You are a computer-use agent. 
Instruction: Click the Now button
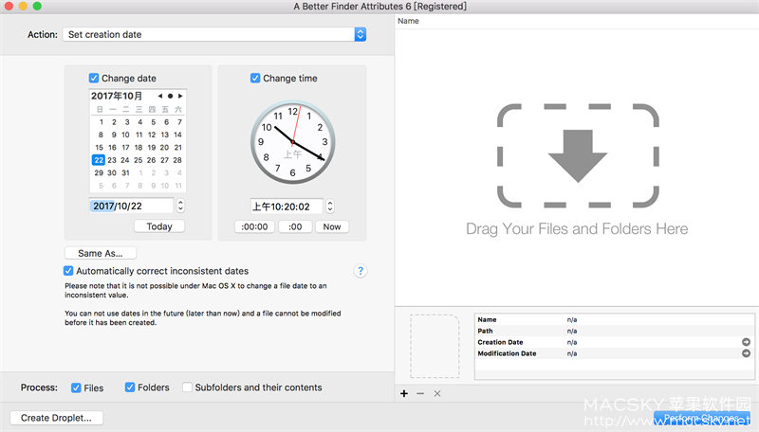point(331,226)
